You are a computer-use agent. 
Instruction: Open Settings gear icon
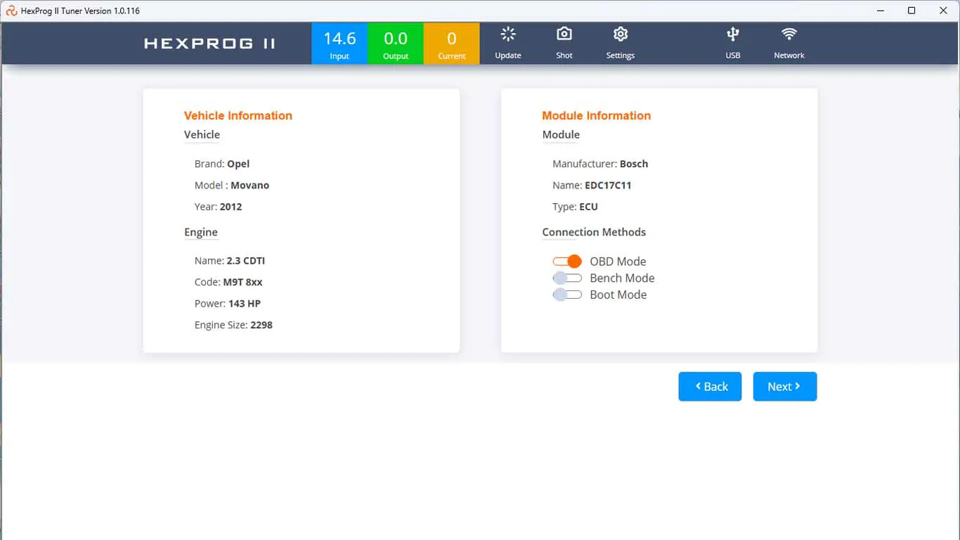(621, 34)
